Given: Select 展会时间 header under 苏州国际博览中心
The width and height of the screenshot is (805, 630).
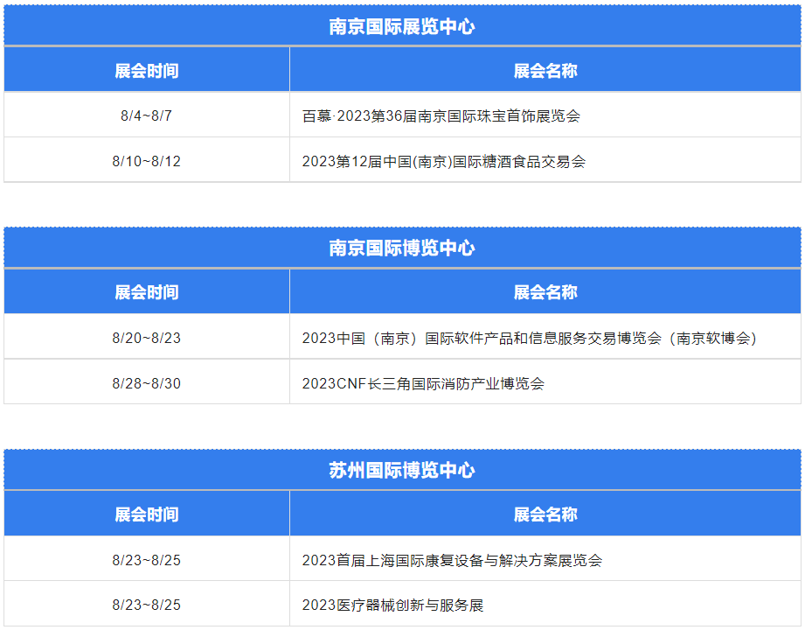Looking at the screenshot, I should coord(147,514).
